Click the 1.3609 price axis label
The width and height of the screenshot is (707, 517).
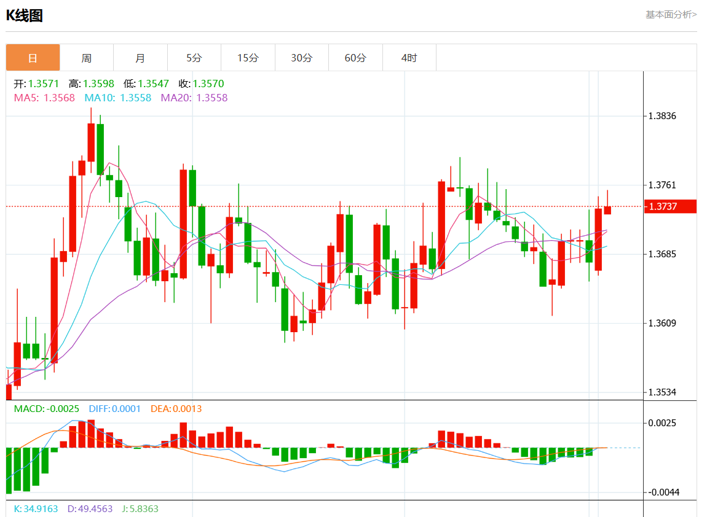coord(662,324)
